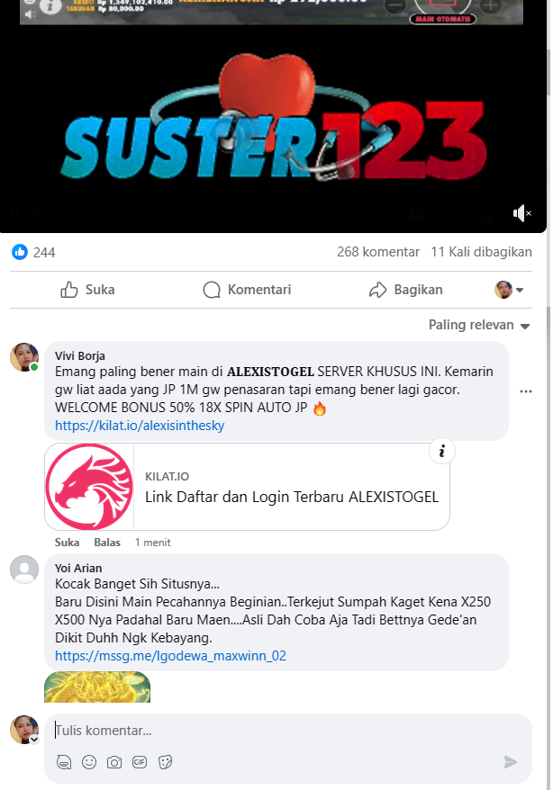Image resolution: width=553 pixels, height=790 pixels.
Task: Attach a photo using the camera icon
Action: click(x=114, y=762)
